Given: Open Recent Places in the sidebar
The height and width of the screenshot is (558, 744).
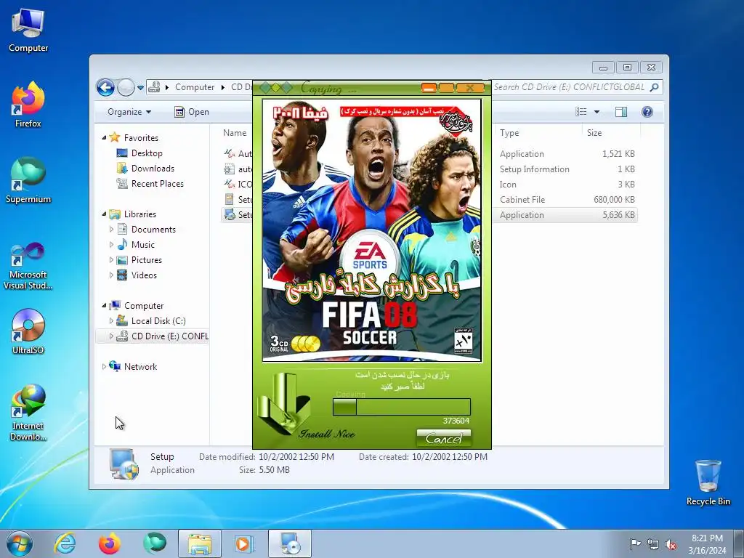Looking at the screenshot, I should coord(157,184).
